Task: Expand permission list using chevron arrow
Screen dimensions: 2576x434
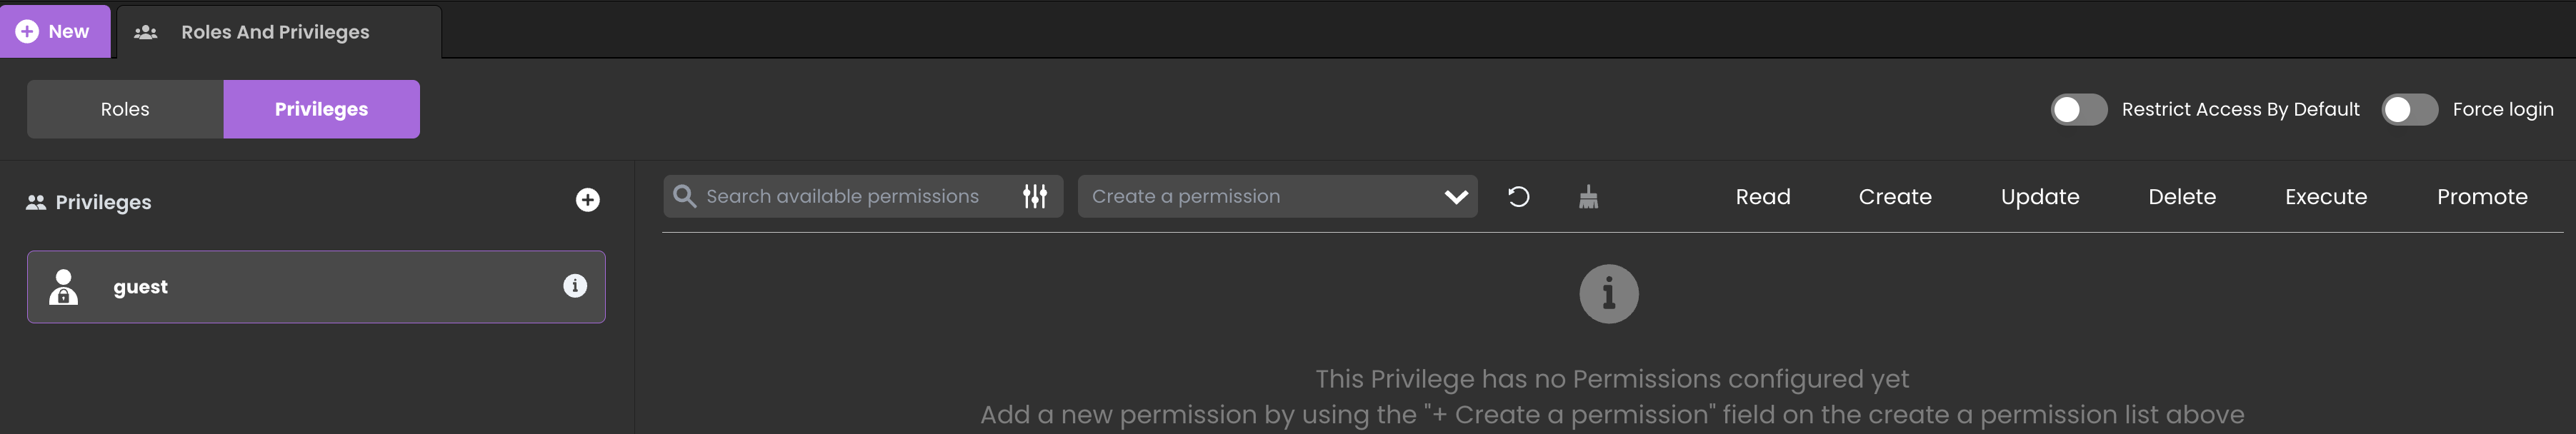Action: pos(1456,197)
